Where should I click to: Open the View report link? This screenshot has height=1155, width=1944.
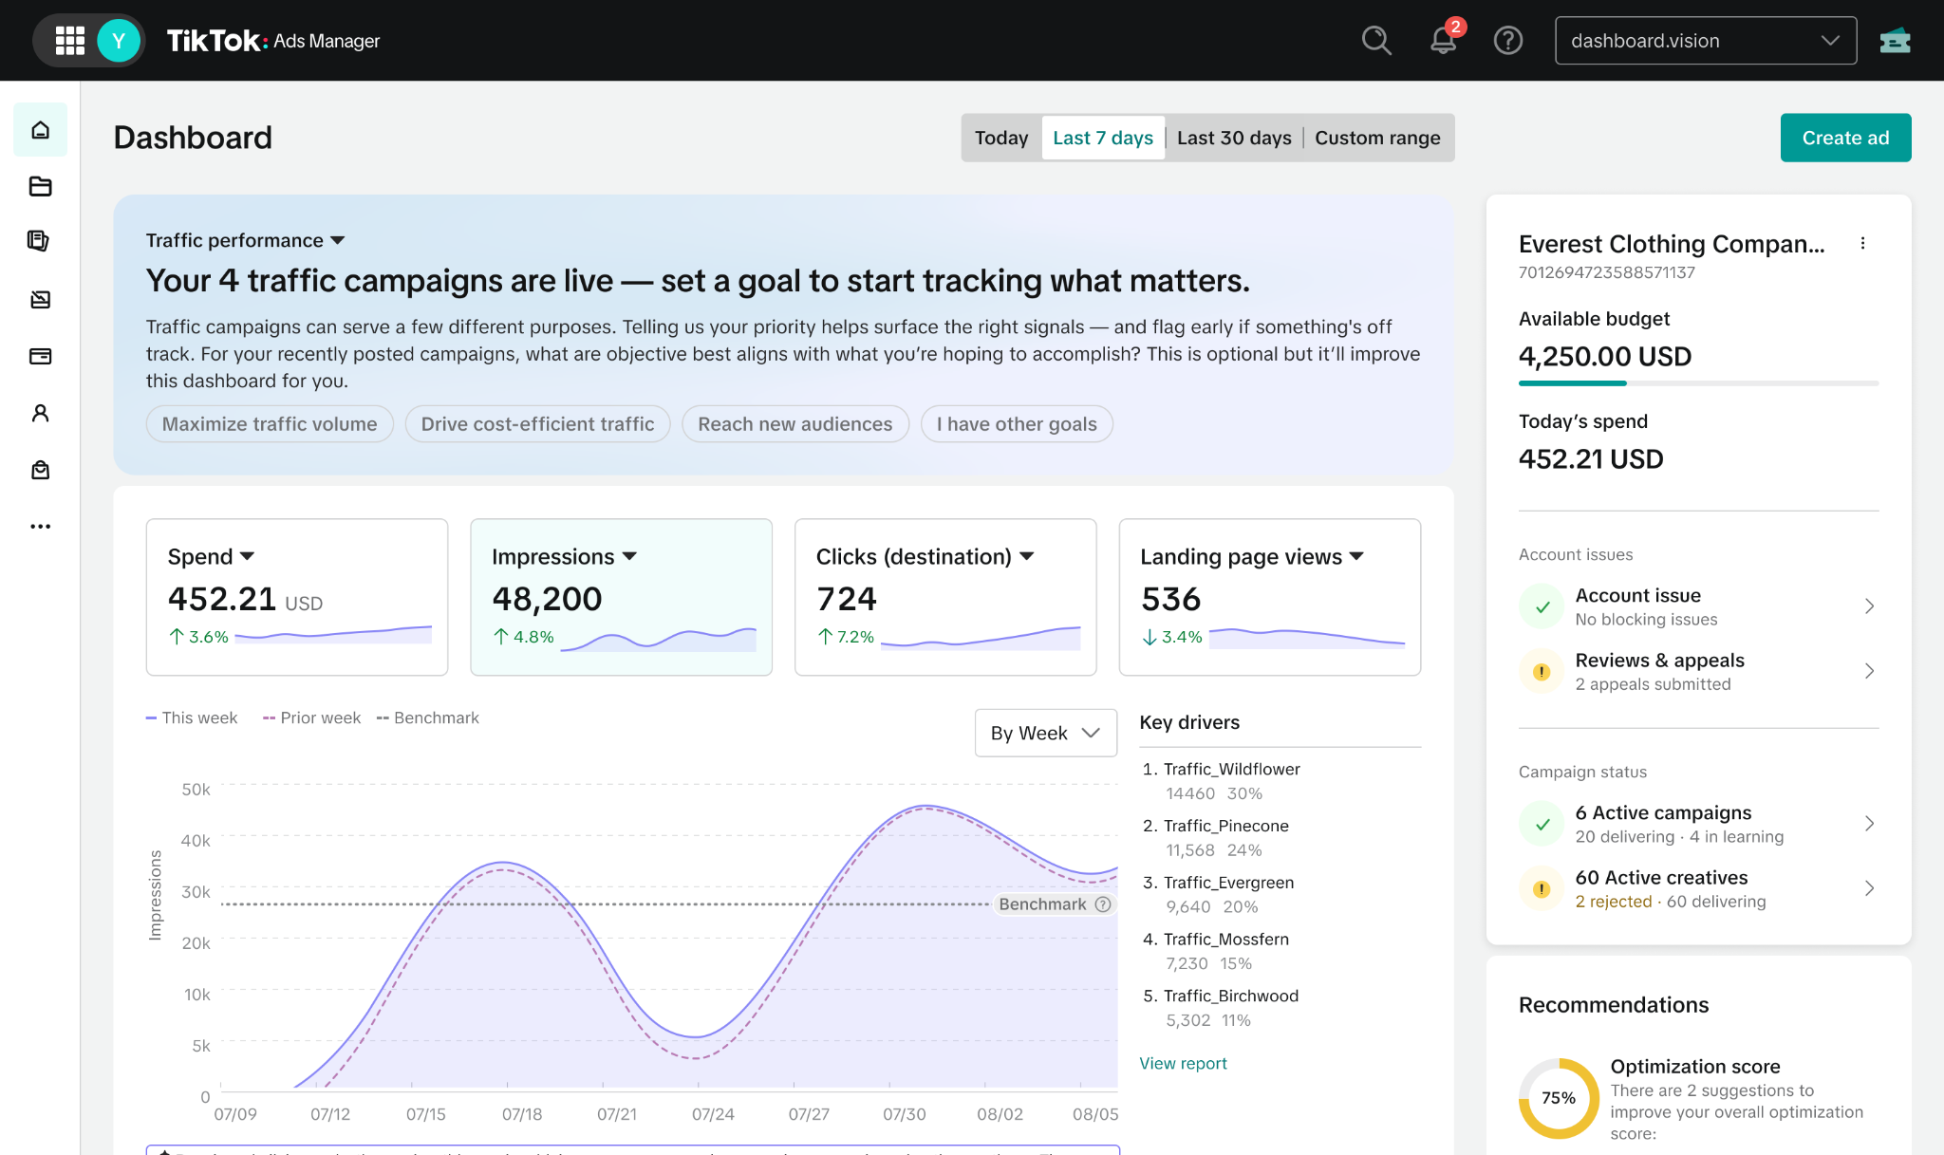pyautogui.click(x=1183, y=1064)
